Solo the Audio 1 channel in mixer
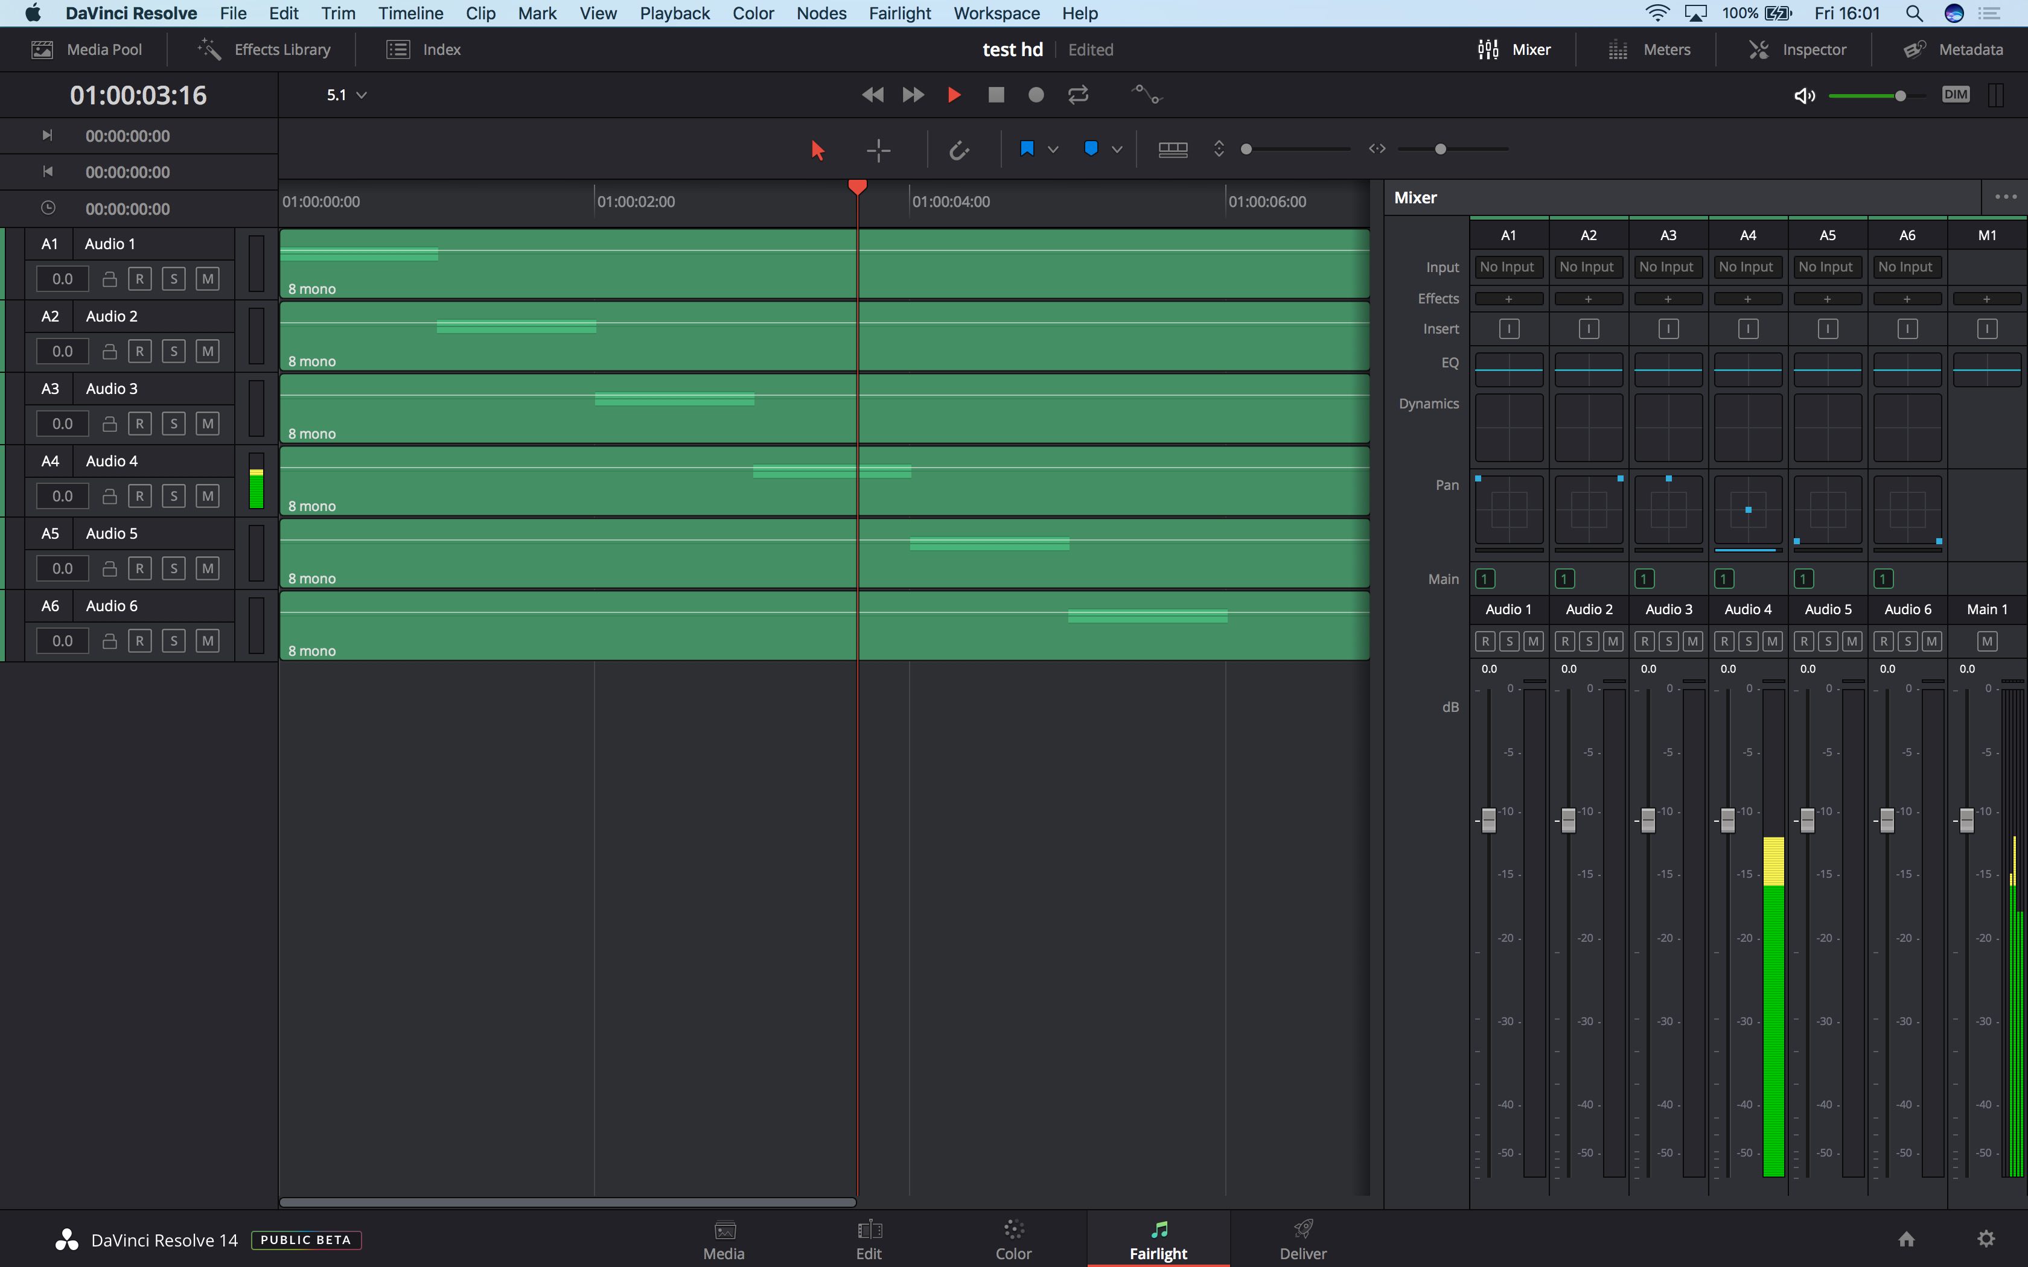The width and height of the screenshot is (2028, 1267). point(1510,641)
